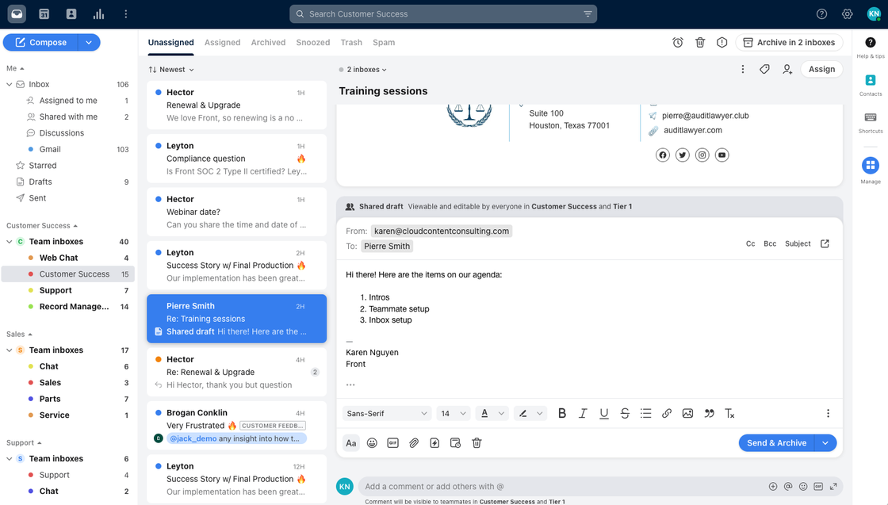Collapse the Customer Success section
The image size is (888, 505).
(77, 225)
